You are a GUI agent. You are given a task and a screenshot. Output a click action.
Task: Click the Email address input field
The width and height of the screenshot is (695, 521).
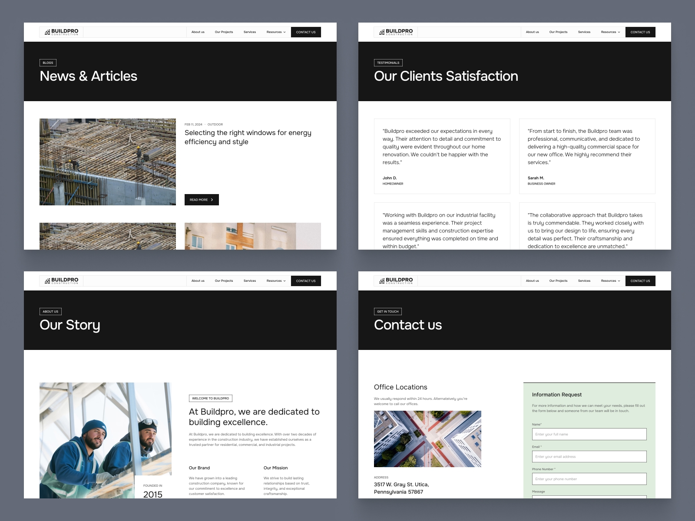pos(589,457)
